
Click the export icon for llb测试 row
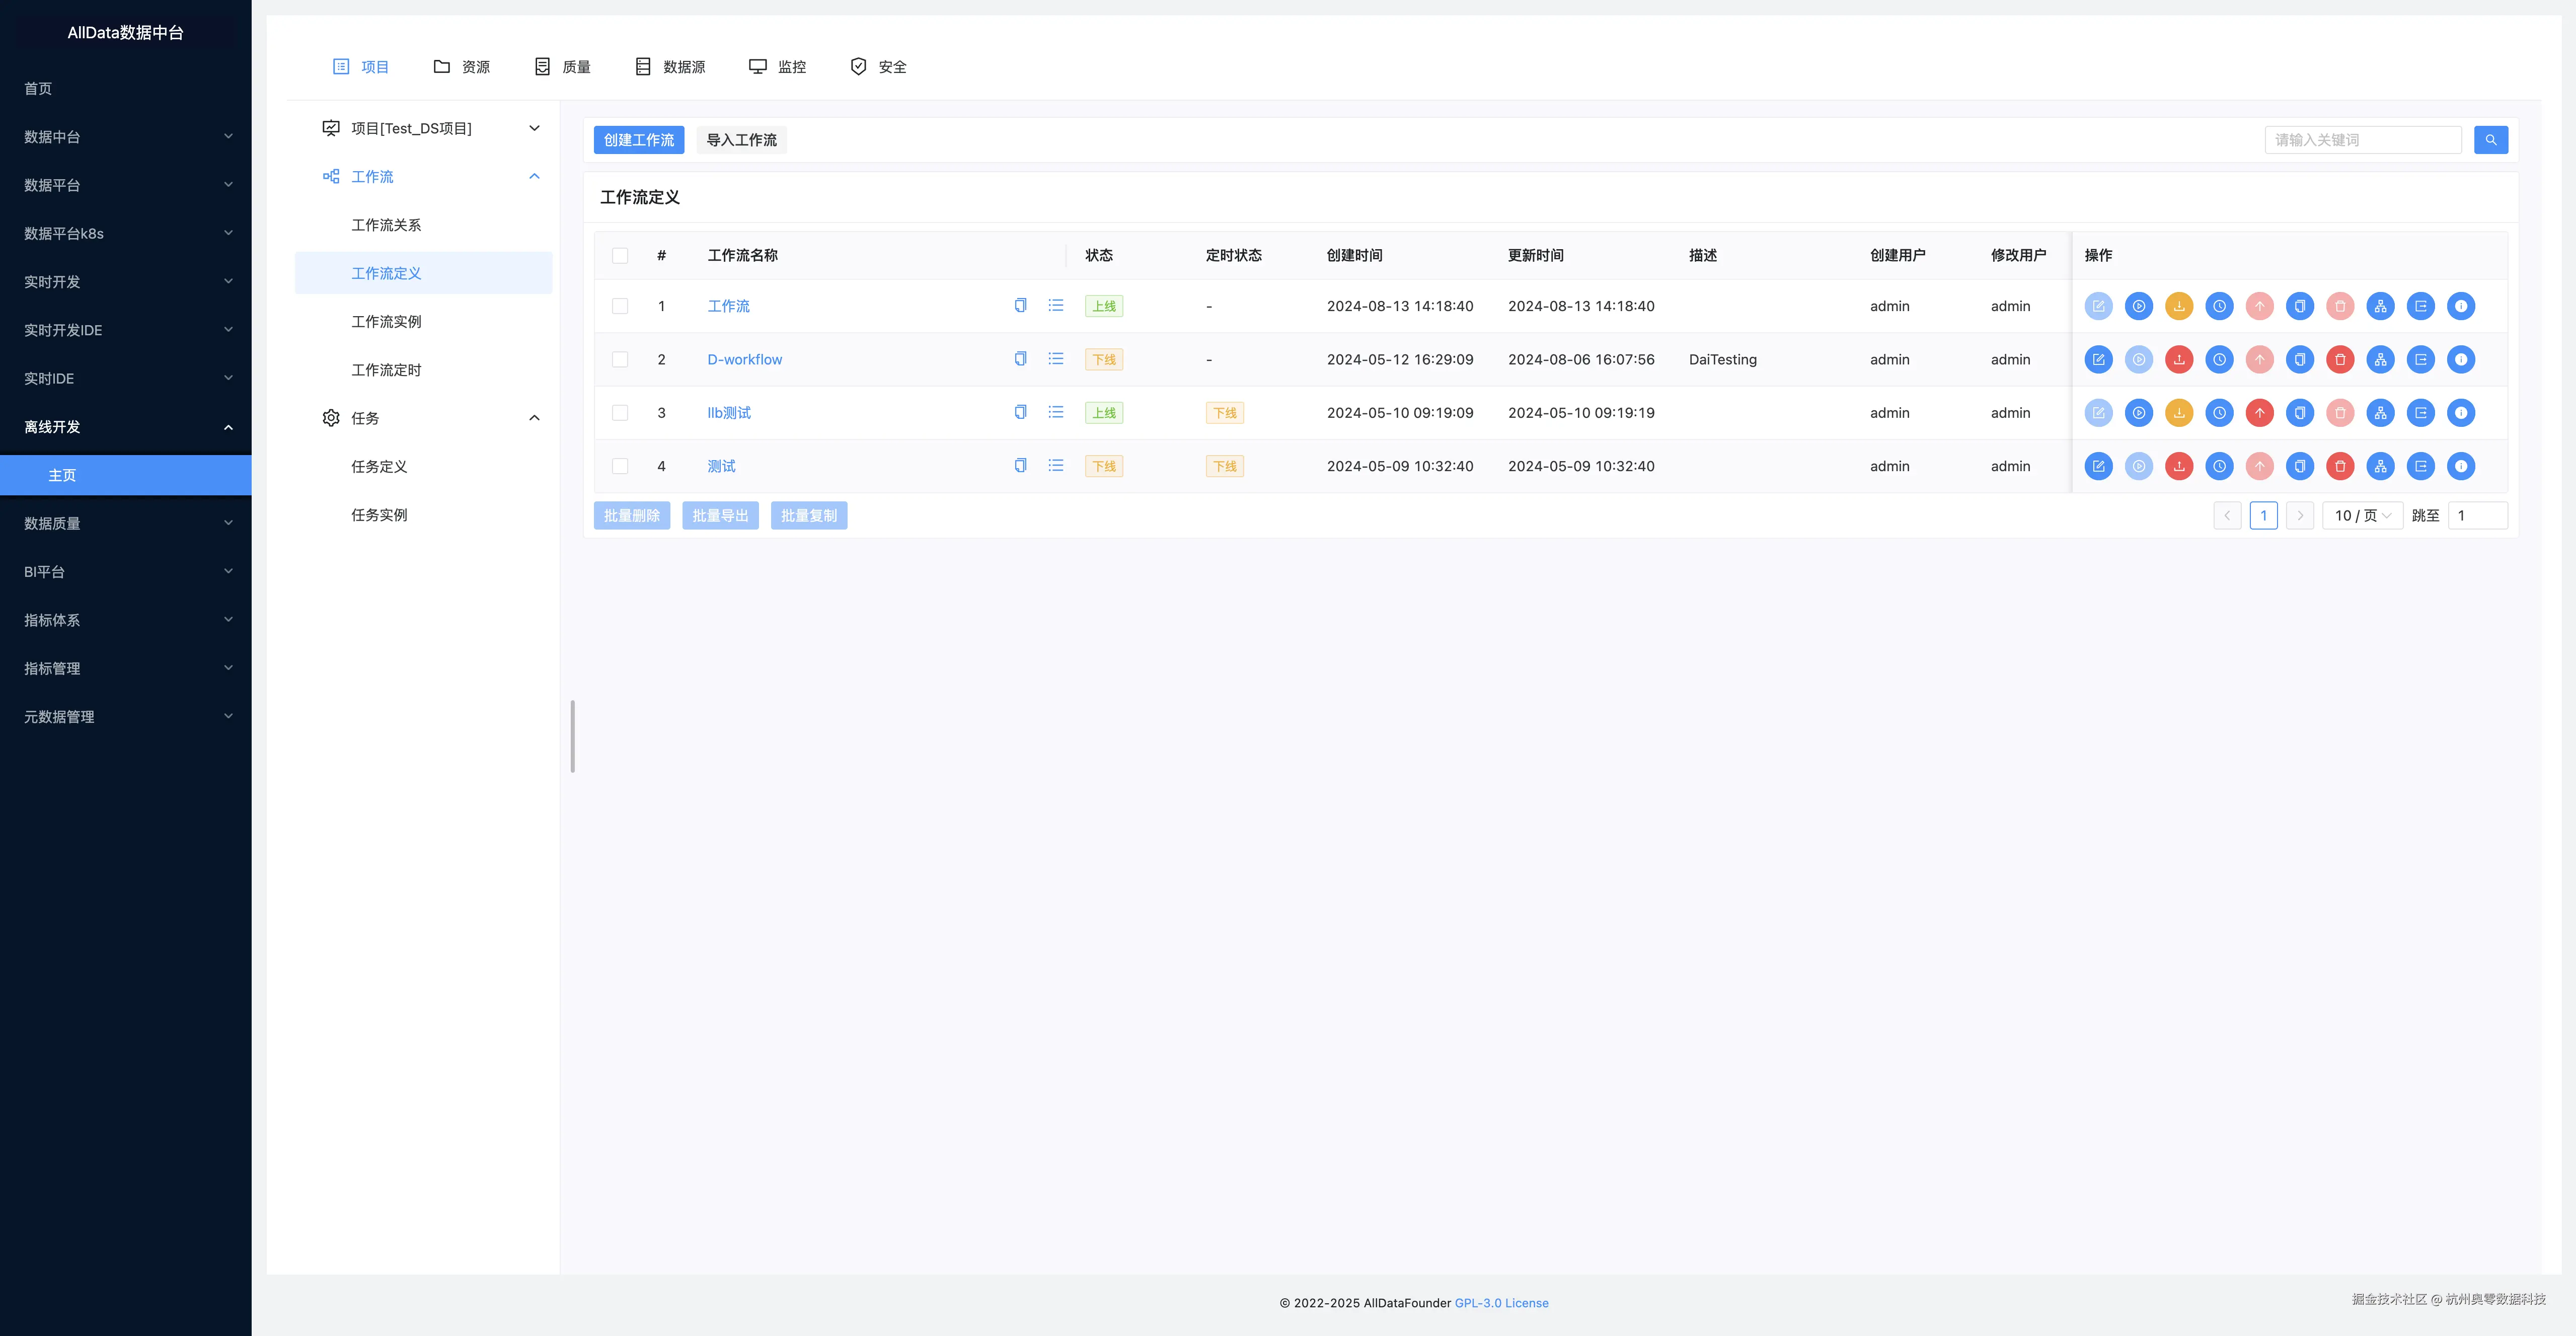2421,413
